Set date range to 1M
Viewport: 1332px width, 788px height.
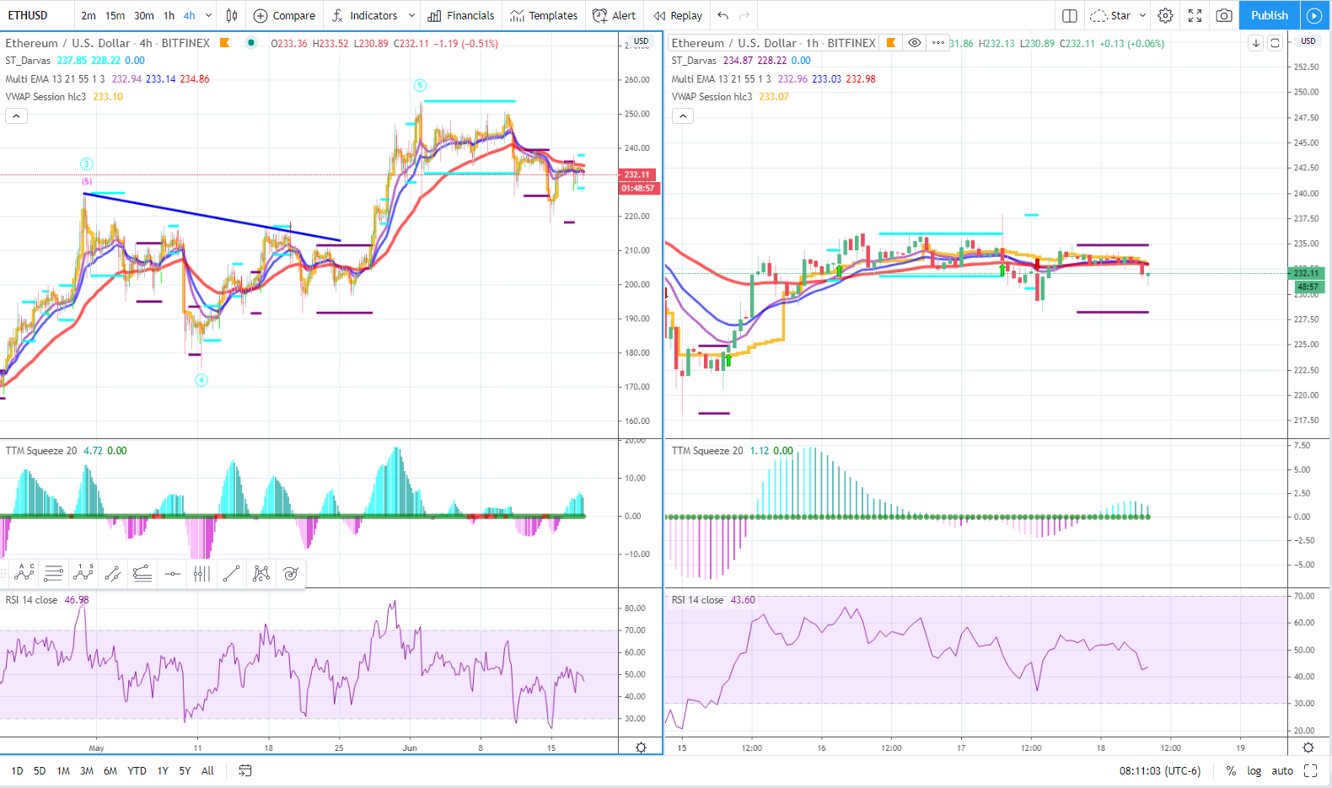tap(63, 770)
